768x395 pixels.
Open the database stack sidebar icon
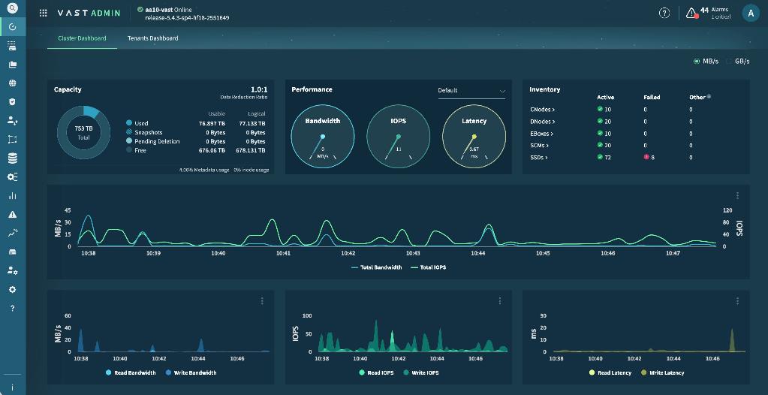[x=13, y=158]
